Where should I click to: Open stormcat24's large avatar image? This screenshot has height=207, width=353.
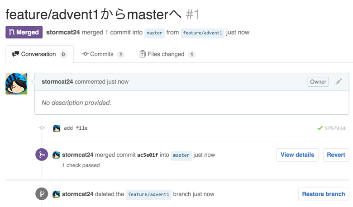click(16, 84)
